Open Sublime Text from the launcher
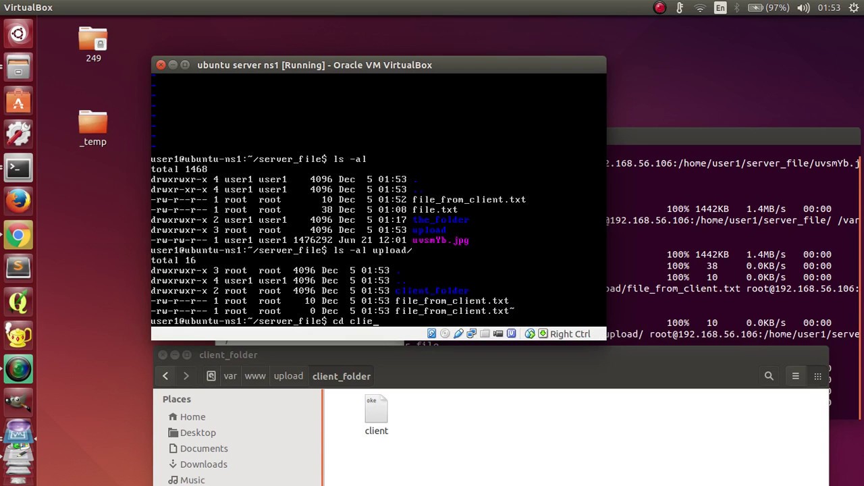Image resolution: width=864 pixels, height=486 pixels. tap(18, 269)
